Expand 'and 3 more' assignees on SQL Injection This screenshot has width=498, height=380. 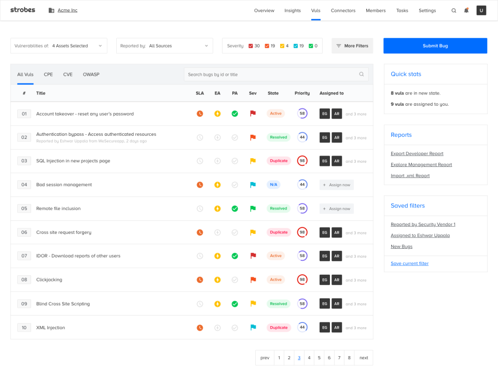coord(356,161)
